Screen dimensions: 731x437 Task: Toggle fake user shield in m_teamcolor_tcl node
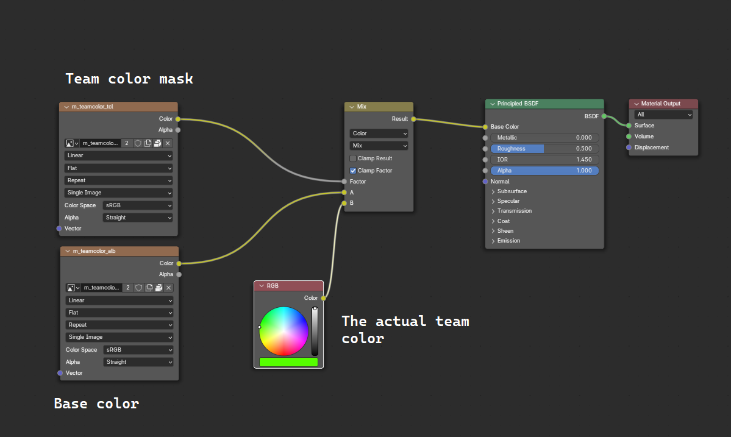tap(138, 143)
